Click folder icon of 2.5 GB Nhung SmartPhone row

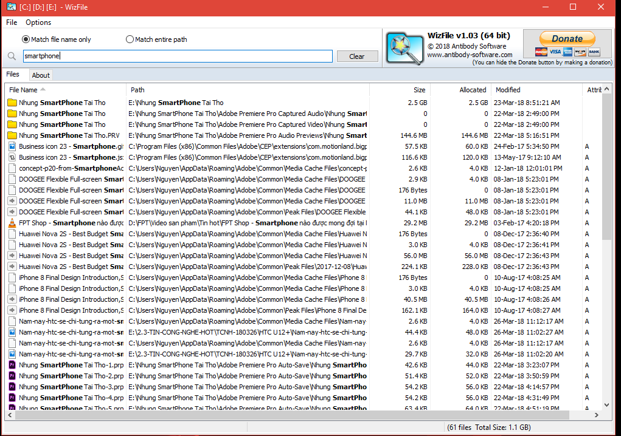click(x=12, y=103)
